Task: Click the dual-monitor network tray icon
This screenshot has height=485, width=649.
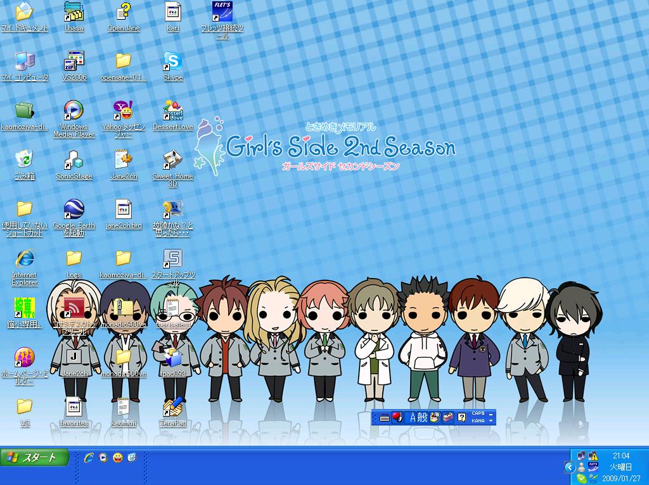Action: (582, 456)
